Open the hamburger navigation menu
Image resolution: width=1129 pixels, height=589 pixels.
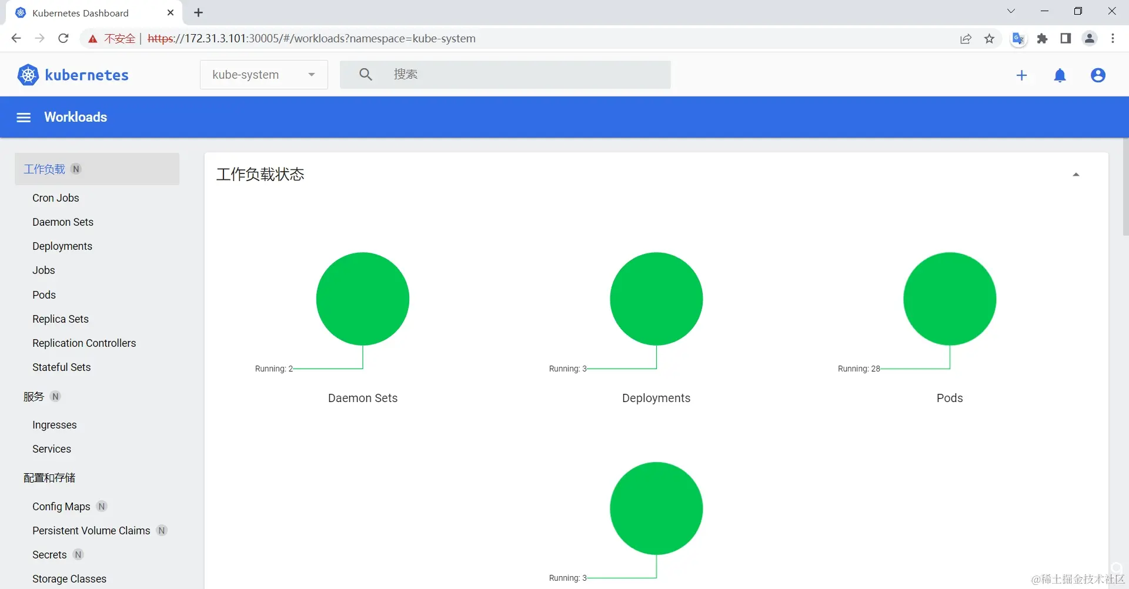click(x=24, y=118)
